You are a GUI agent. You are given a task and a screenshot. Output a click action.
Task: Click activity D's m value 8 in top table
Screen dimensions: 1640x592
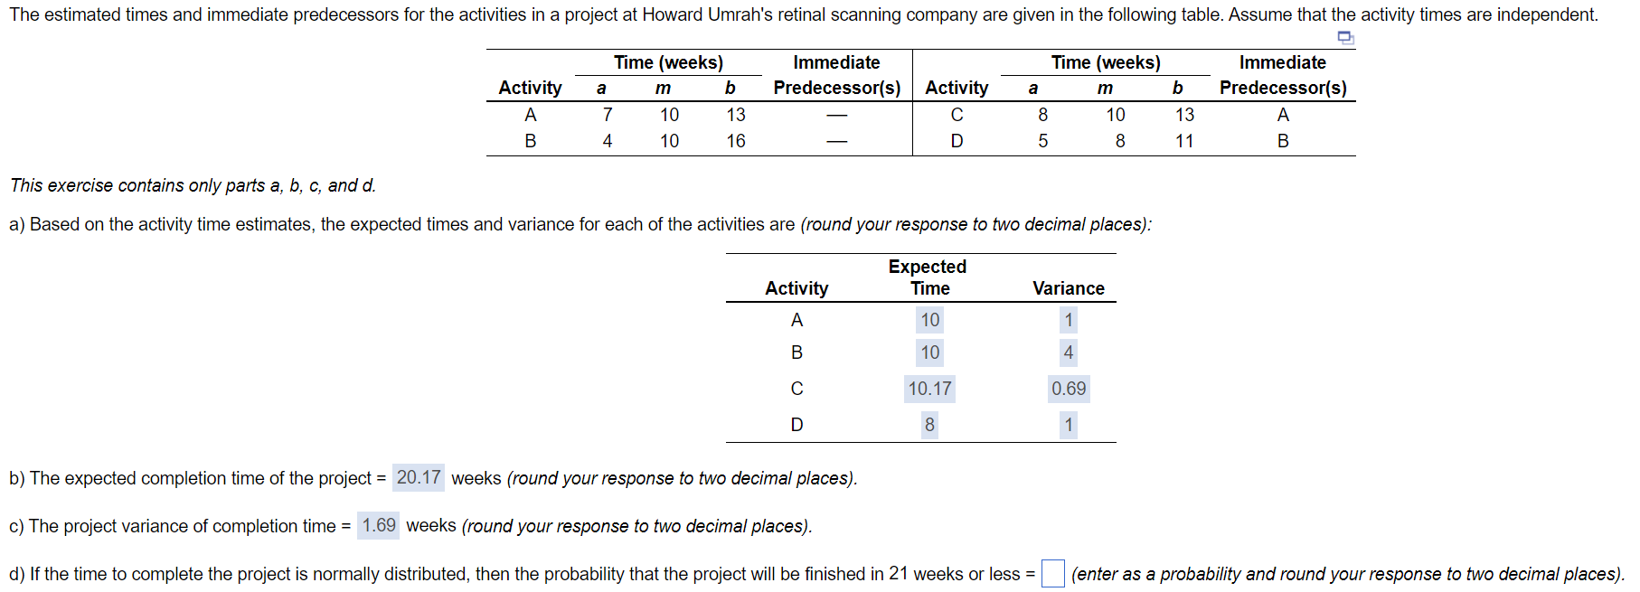tap(1120, 141)
